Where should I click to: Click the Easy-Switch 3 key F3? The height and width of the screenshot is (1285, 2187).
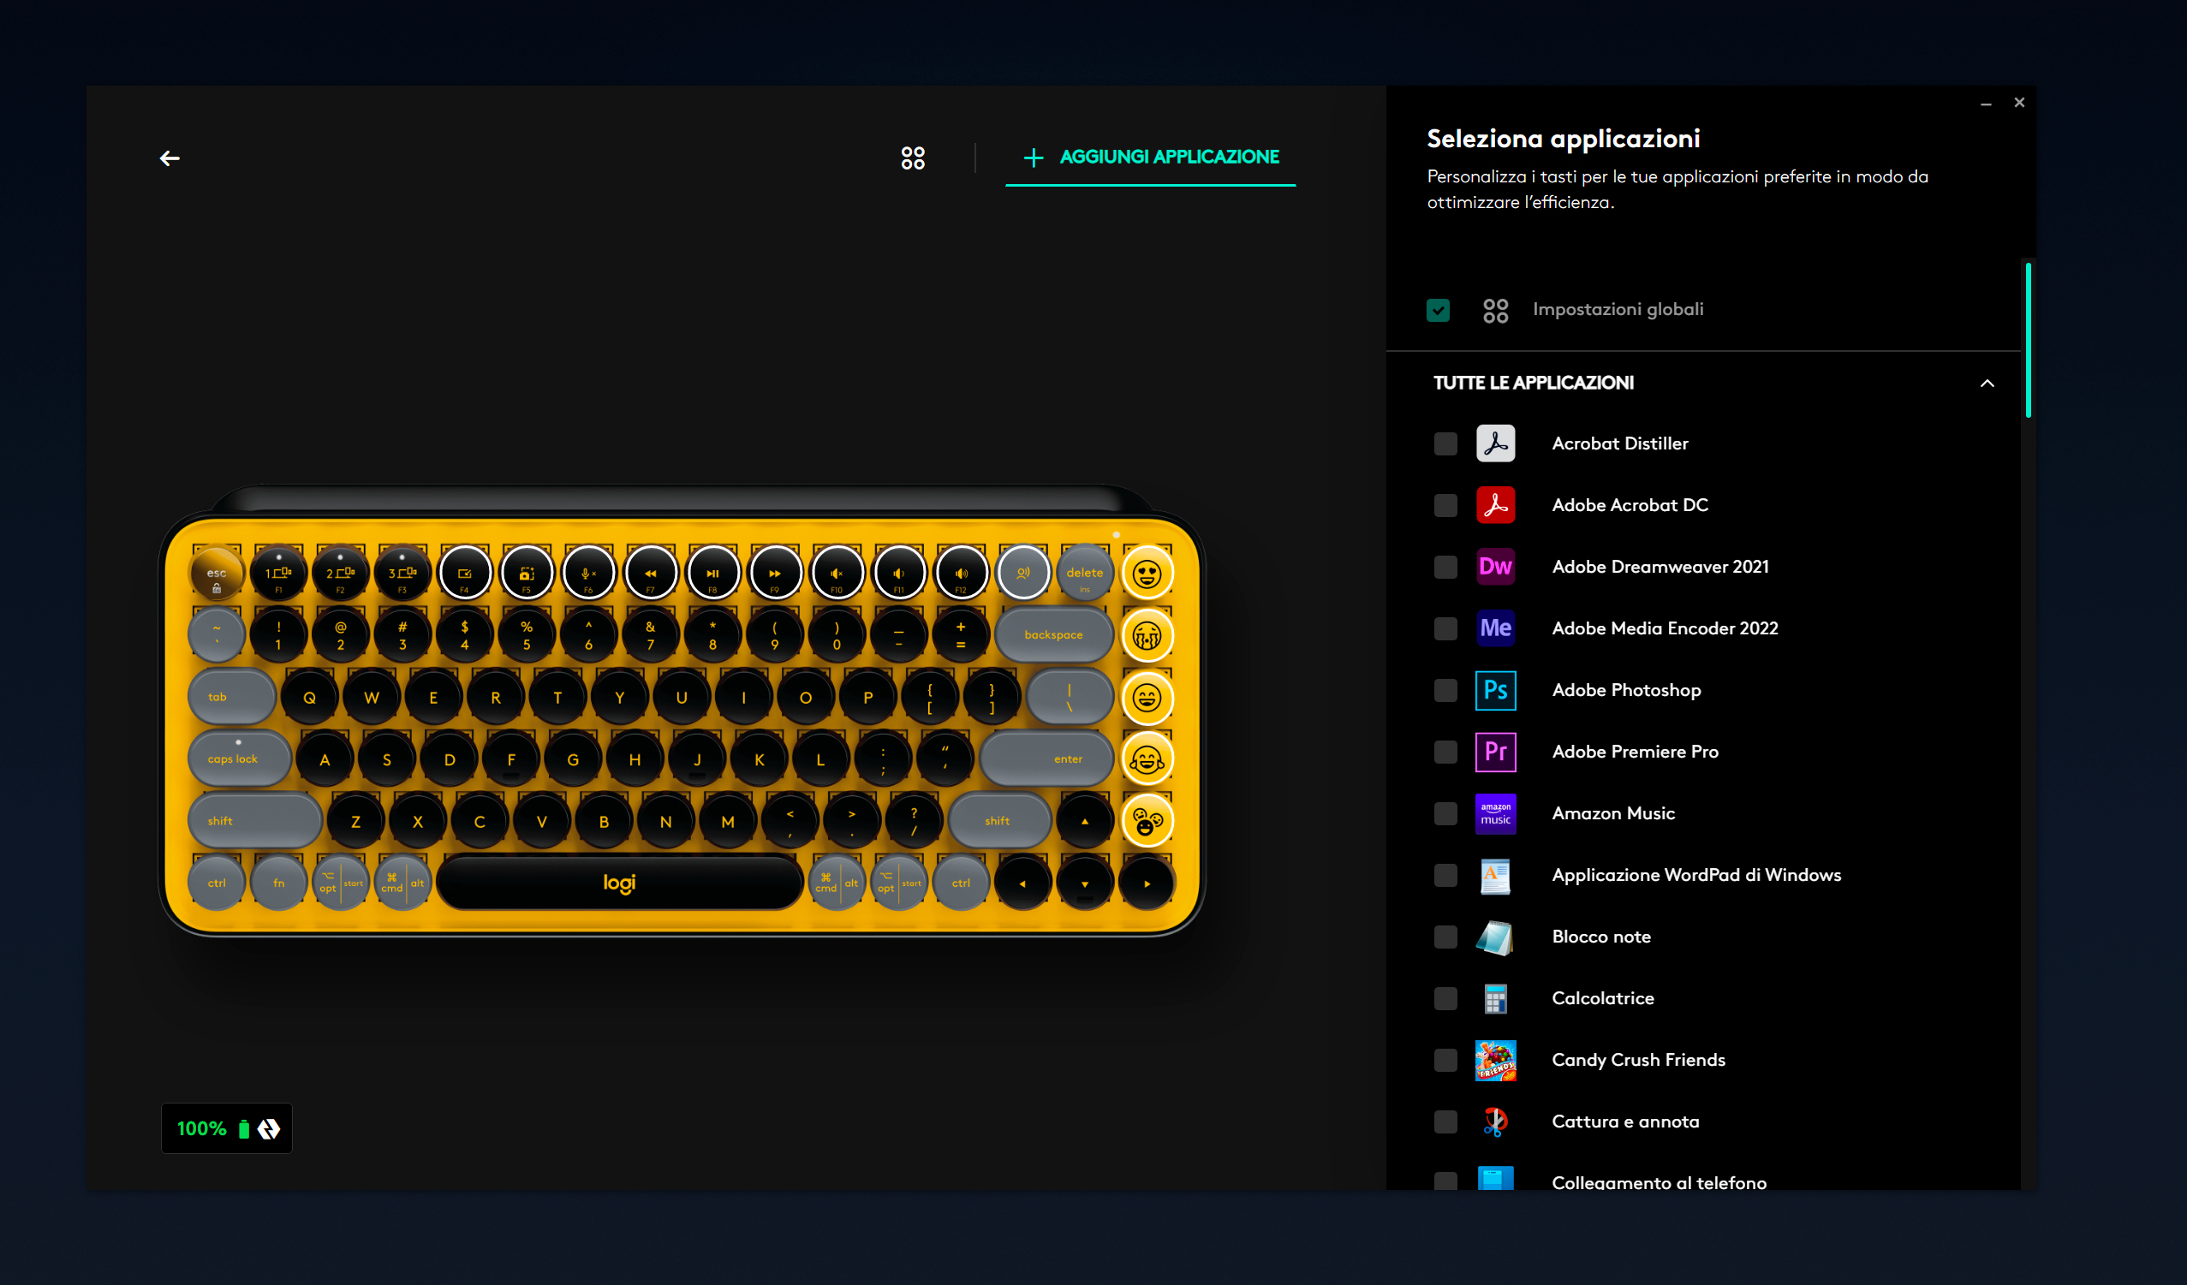402,573
